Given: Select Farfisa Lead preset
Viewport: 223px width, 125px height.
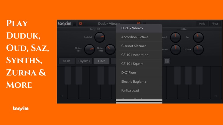Looking at the screenshot, I should [139, 91].
